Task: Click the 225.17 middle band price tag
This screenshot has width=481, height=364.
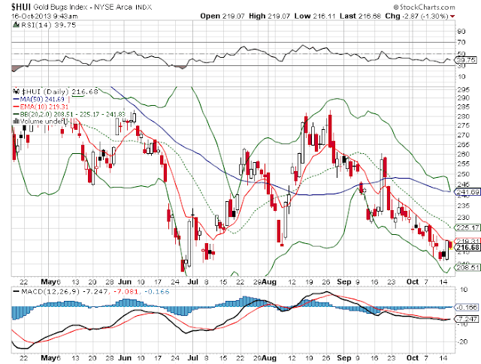Action: click(468, 227)
